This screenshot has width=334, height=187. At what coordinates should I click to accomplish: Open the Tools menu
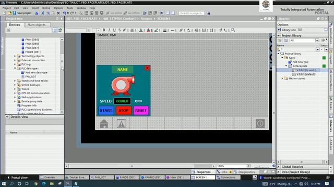pyautogui.click(x=70, y=8)
